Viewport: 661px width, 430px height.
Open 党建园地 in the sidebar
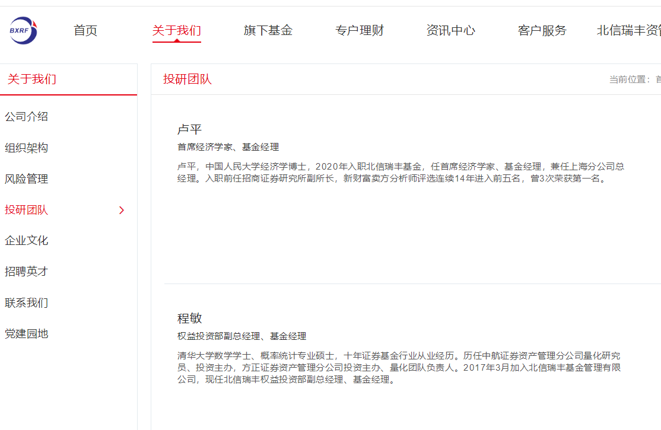(27, 334)
